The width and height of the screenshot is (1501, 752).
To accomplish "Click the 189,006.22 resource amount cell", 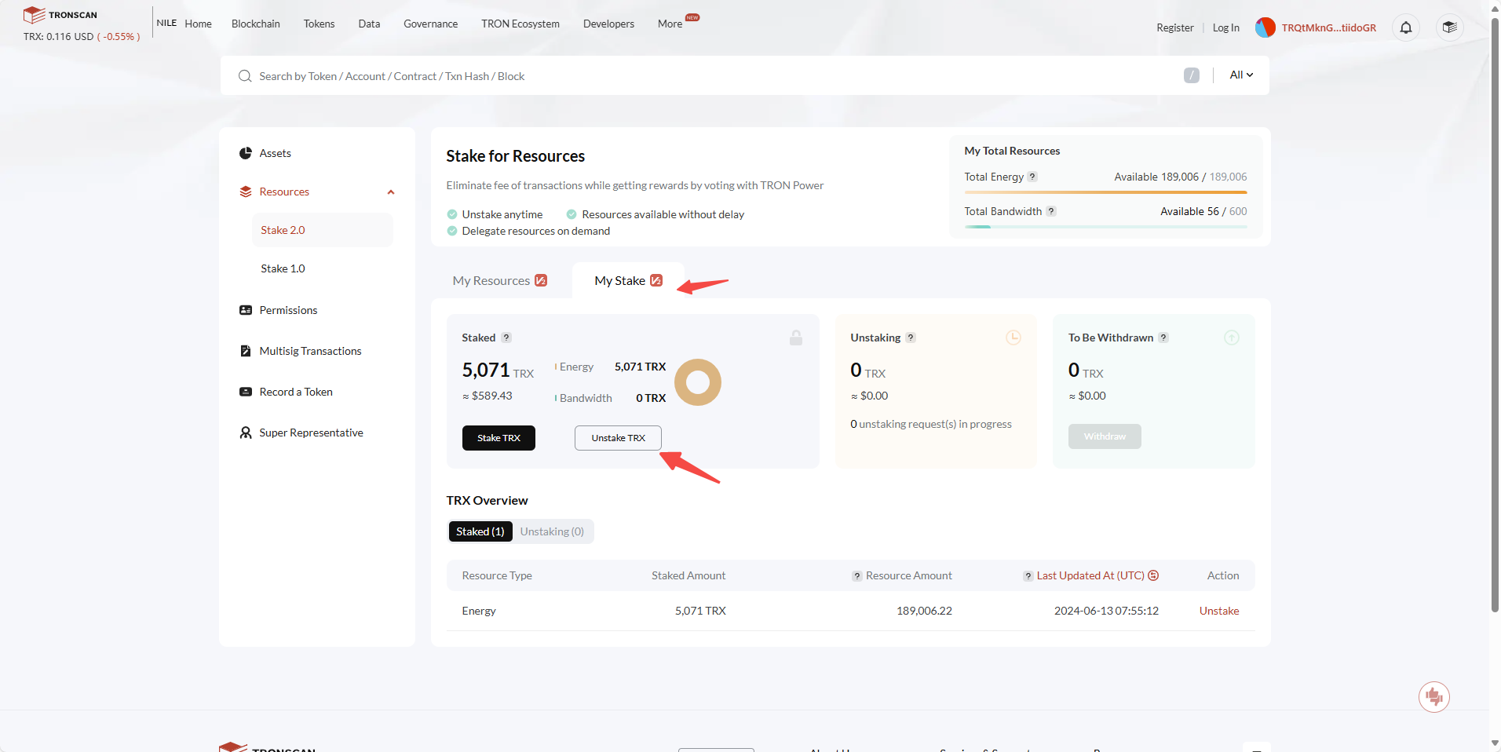I will click(x=924, y=611).
